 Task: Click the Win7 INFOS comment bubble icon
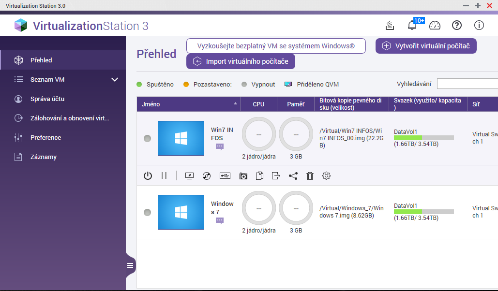pos(220,146)
